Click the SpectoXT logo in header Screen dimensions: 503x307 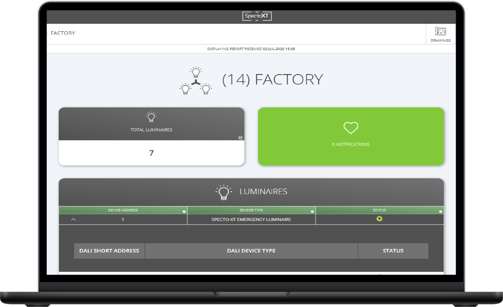click(x=257, y=16)
